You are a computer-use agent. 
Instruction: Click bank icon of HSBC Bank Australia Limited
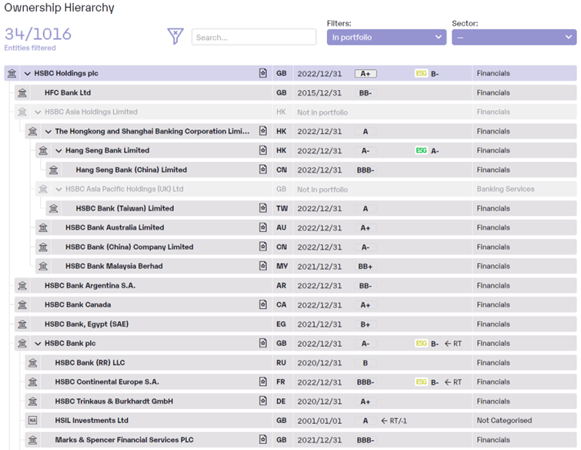point(43,228)
